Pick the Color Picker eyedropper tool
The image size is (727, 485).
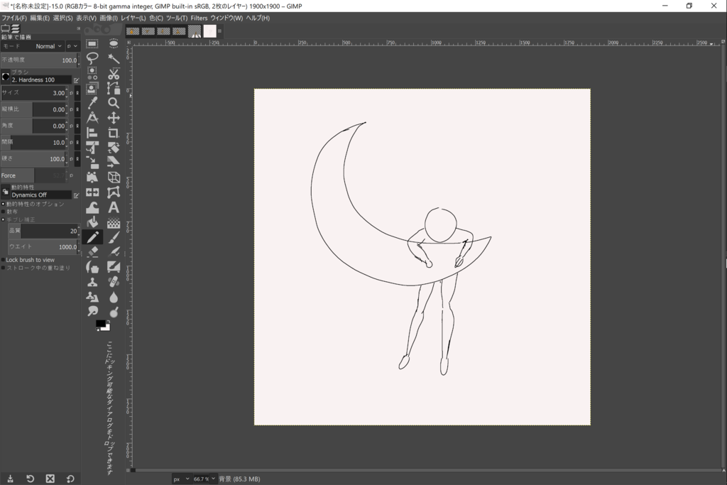click(x=92, y=103)
